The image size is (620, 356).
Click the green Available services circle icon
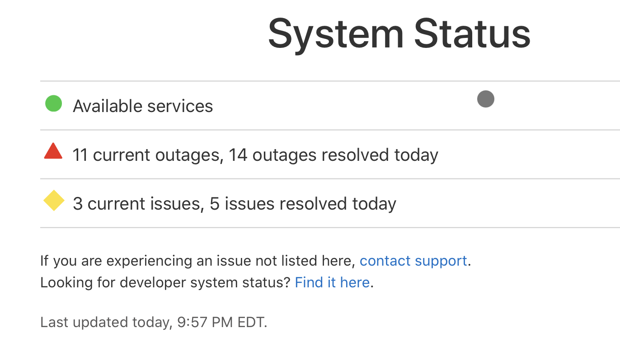(53, 103)
